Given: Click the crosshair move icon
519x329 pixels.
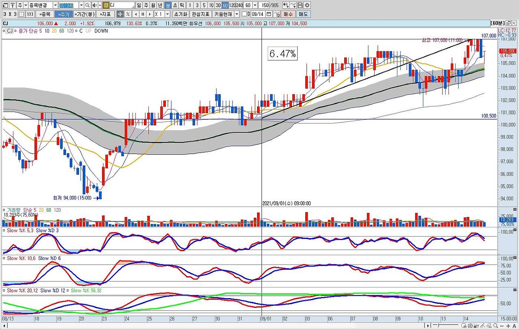Looking at the screenshot, I should click(x=120, y=14).
